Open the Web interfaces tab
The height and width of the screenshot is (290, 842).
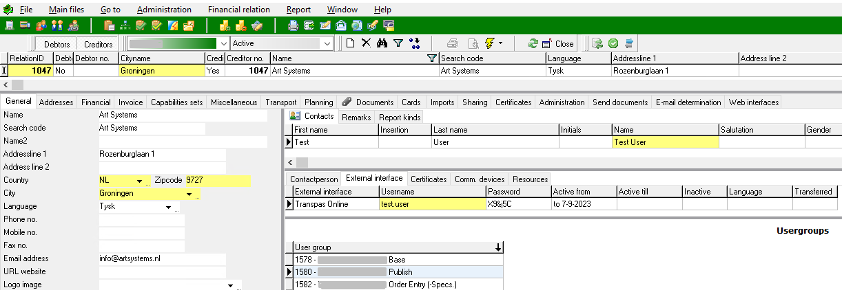pos(754,102)
